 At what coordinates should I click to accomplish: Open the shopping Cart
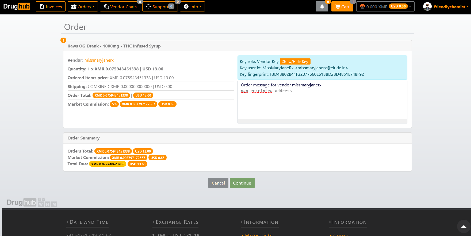pos(342,6)
